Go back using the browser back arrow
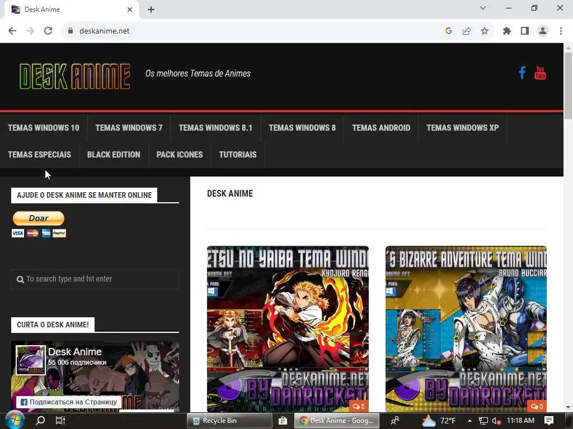573x429 pixels. point(12,31)
